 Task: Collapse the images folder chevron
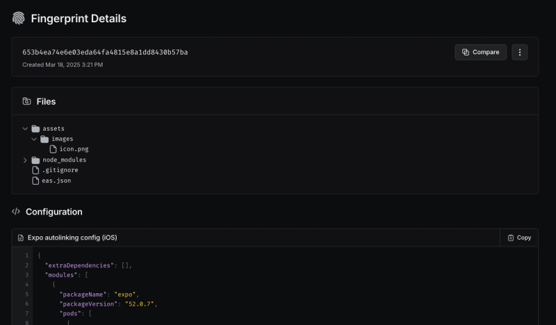pos(34,139)
